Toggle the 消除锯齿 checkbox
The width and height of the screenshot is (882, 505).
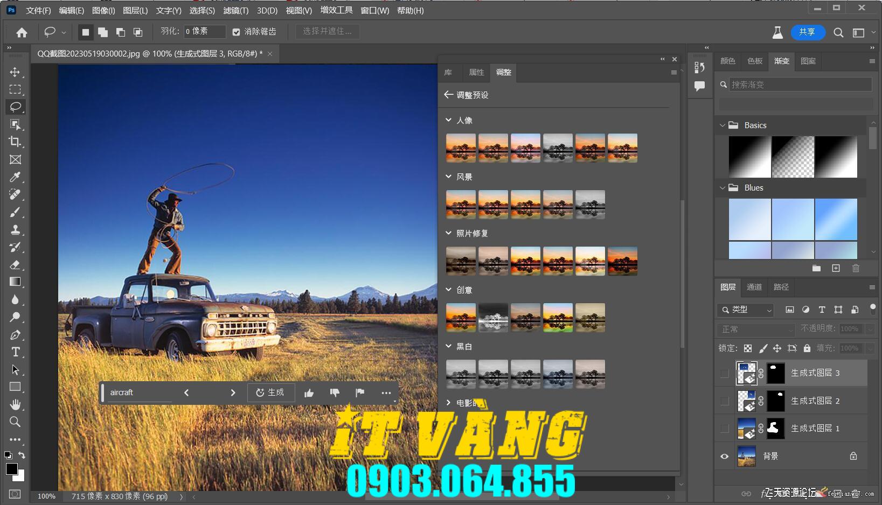click(x=236, y=32)
